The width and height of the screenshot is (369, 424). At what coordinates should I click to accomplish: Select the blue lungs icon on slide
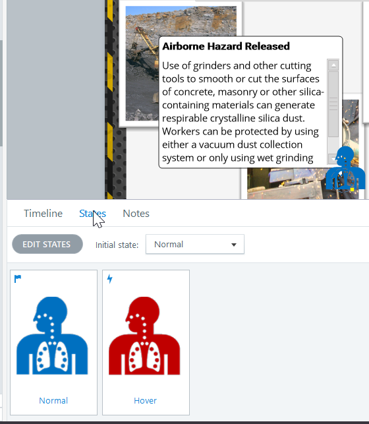pos(346,168)
